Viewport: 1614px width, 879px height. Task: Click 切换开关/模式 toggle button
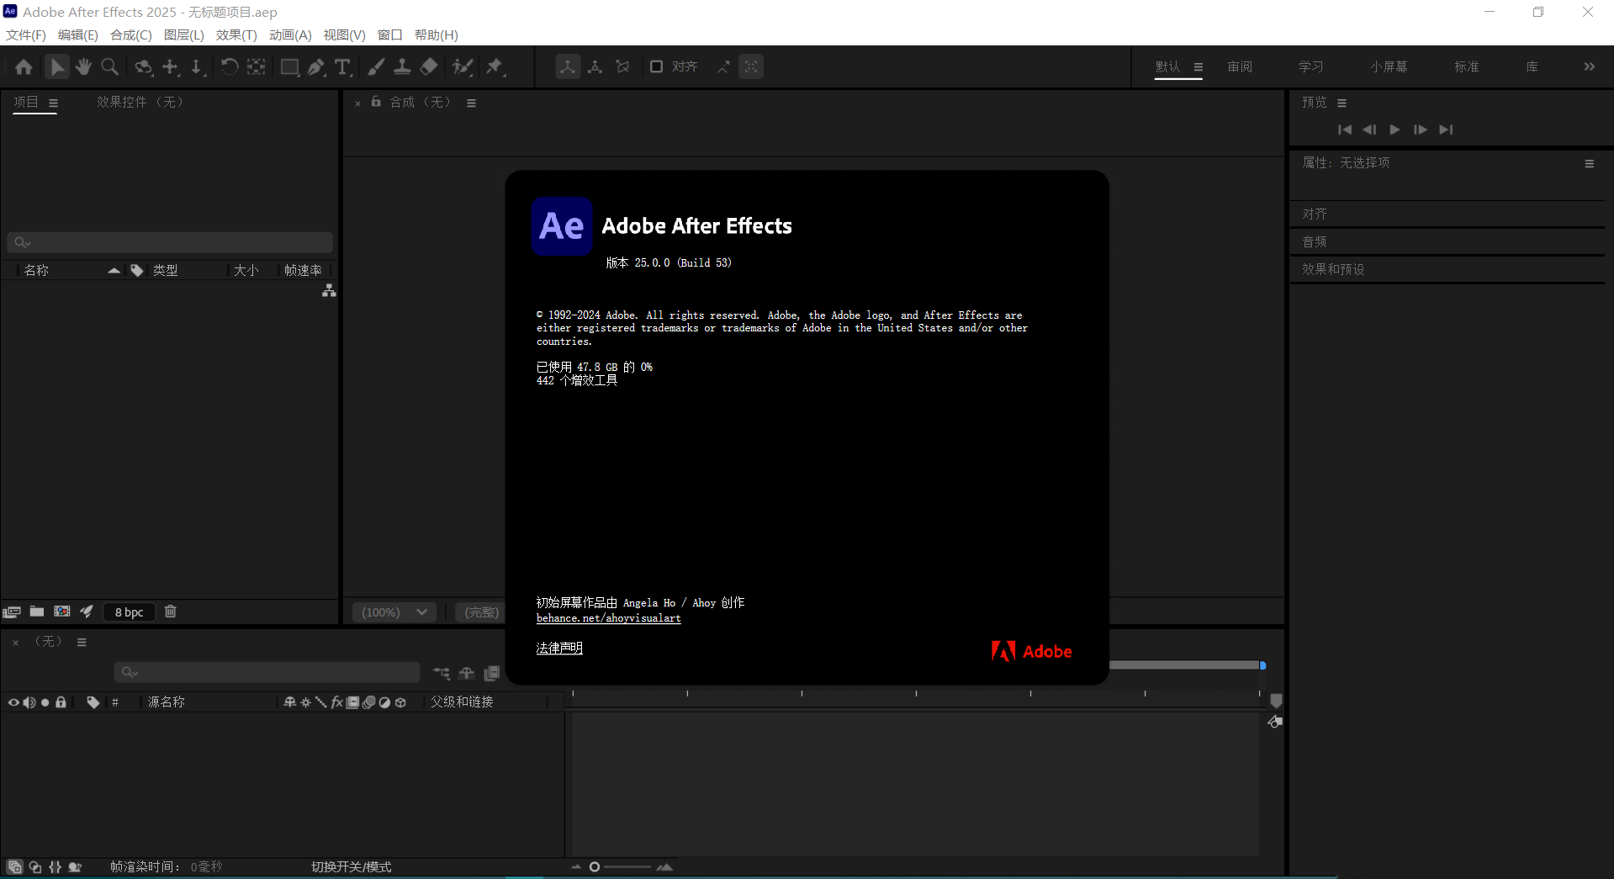click(351, 866)
